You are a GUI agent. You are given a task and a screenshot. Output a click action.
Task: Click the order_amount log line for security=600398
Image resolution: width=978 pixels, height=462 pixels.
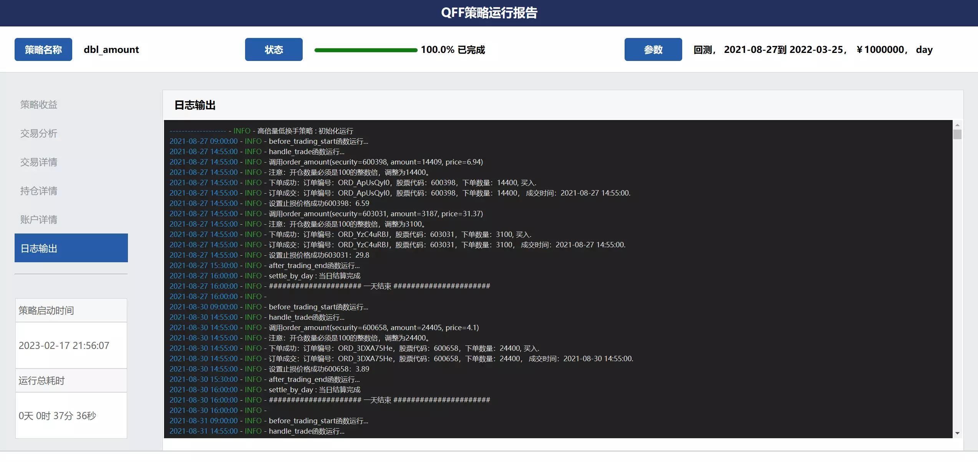pos(326,162)
